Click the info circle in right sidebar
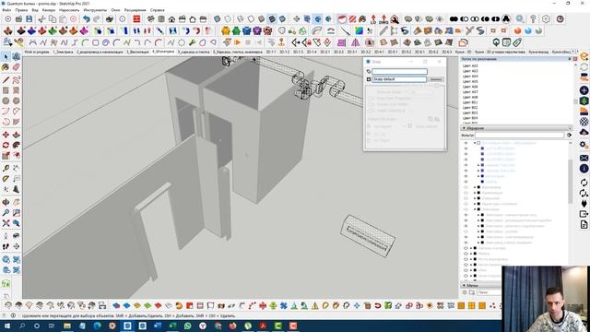The image size is (590, 332). 584,169
